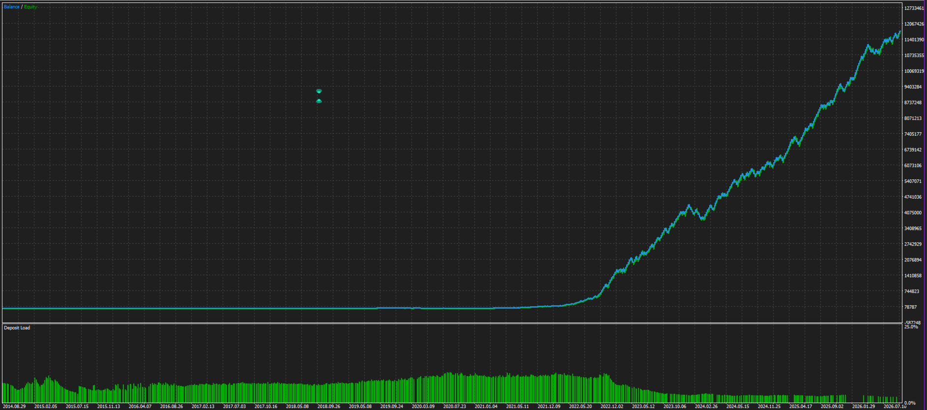Select the 2021.05.11 timeline date
The width and height of the screenshot is (927, 410).
pyautogui.click(x=518, y=407)
